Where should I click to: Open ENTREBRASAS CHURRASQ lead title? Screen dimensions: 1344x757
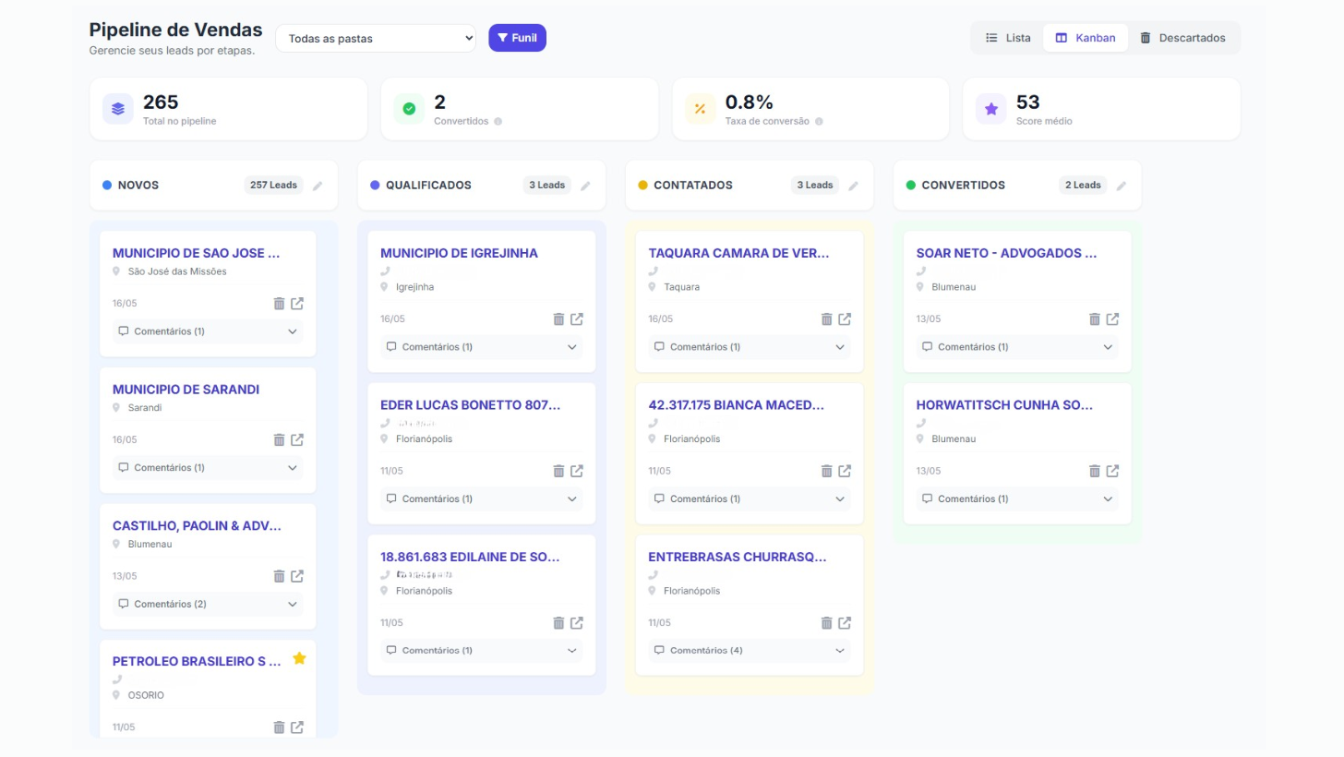click(x=738, y=557)
